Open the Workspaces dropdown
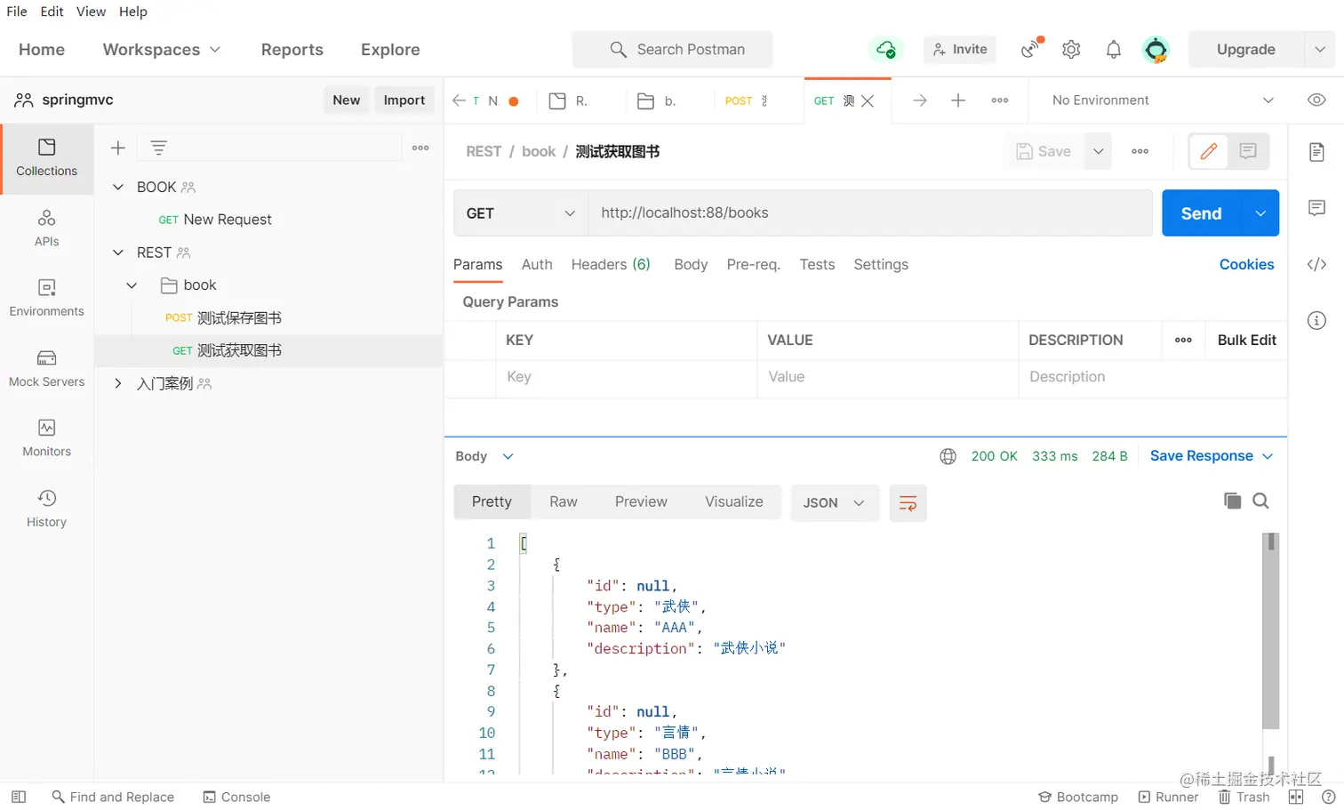The width and height of the screenshot is (1344, 810). coord(161,50)
